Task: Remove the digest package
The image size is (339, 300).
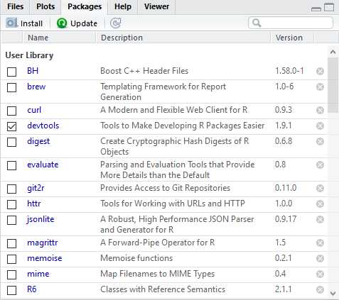Action: [x=320, y=141]
